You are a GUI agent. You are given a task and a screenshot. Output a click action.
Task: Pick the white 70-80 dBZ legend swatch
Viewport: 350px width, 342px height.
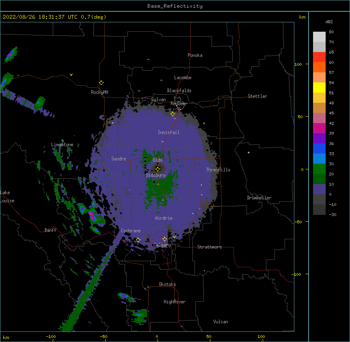point(319,37)
